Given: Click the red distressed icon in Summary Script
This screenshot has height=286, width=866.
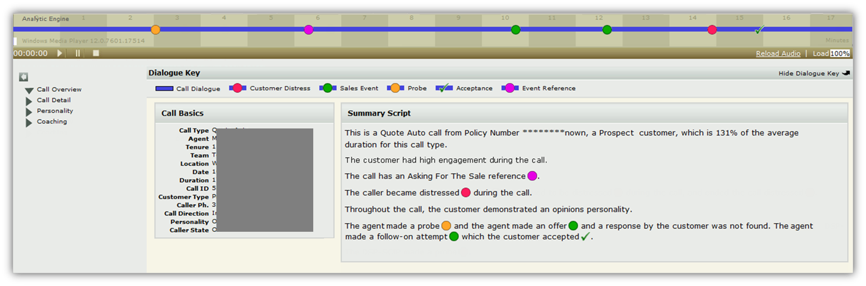Looking at the screenshot, I should pos(465,193).
